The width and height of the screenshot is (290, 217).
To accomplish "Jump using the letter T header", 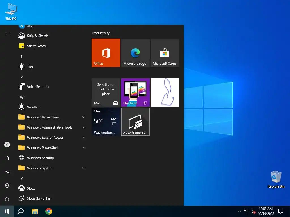I will [22, 57].
